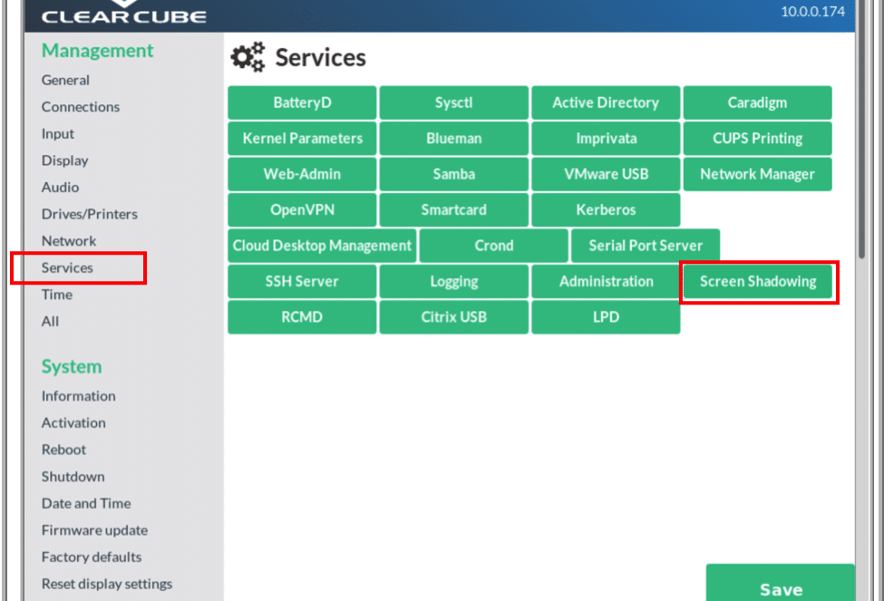Click the Management section heading
Image resolution: width=884 pixels, height=601 pixels.
pyautogui.click(x=97, y=51)
